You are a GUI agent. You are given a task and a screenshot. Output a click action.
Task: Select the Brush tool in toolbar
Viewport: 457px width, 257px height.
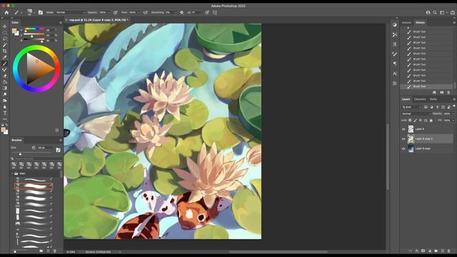pyautogui.click(x=5, y=64)
